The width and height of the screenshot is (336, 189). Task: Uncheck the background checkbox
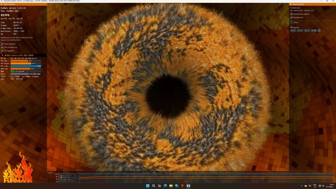tap(291, 17)
